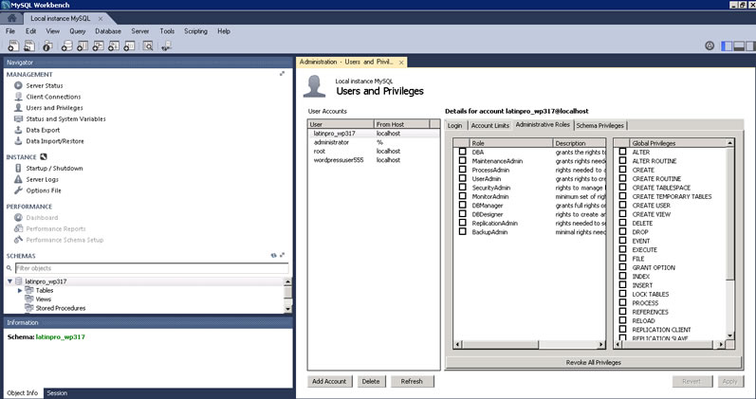Enable the DBA role checkbox
Image resolution: width=756 pixels, height=399 pixels.
click(x=462, y=152)
